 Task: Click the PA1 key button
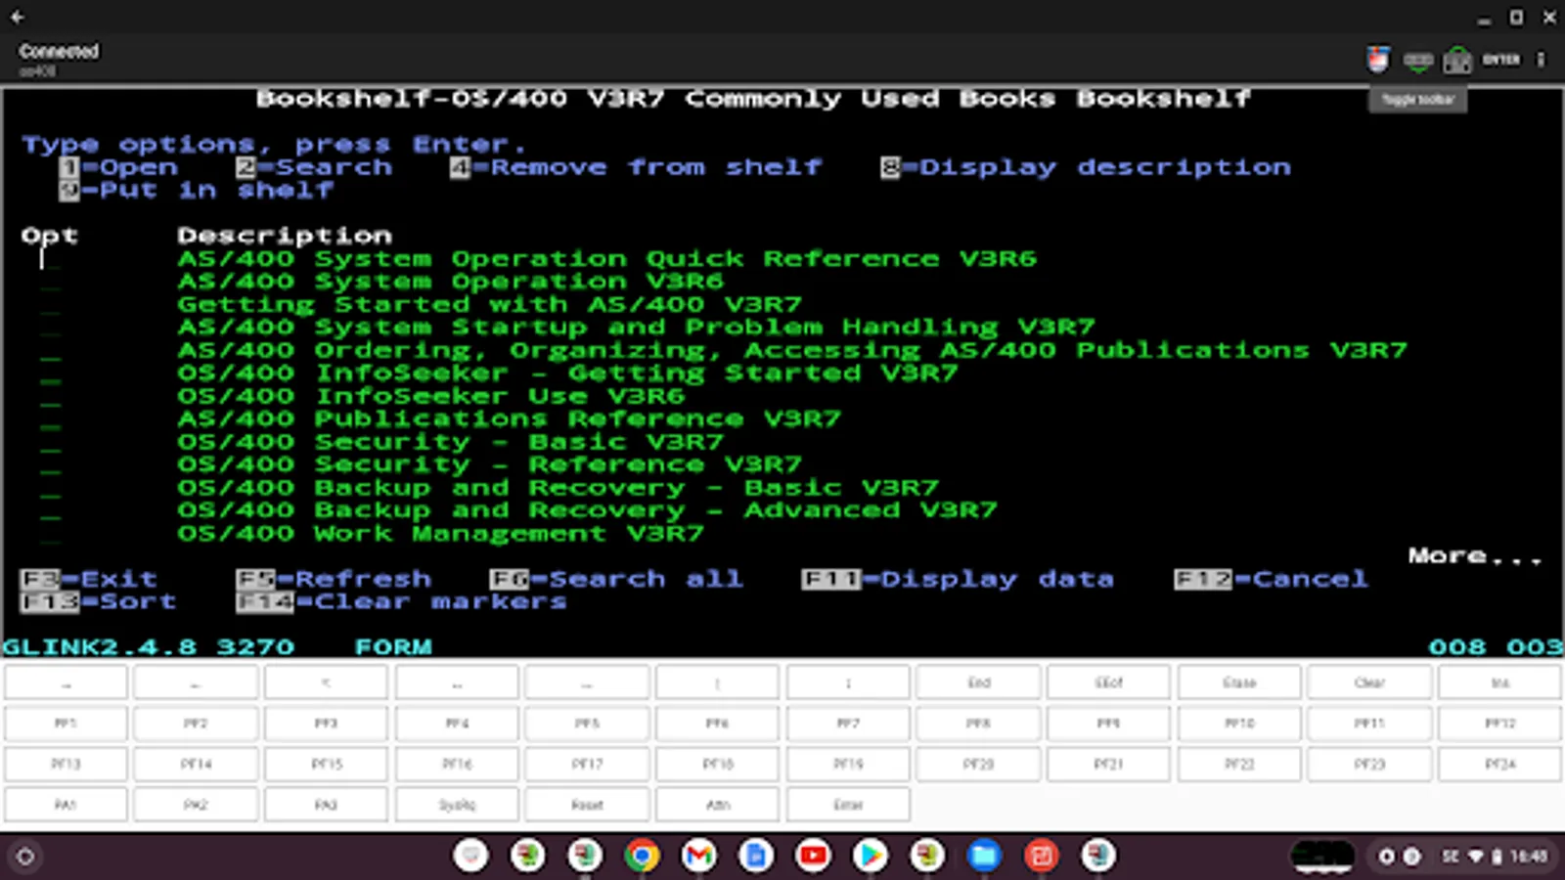coord(66,805)
